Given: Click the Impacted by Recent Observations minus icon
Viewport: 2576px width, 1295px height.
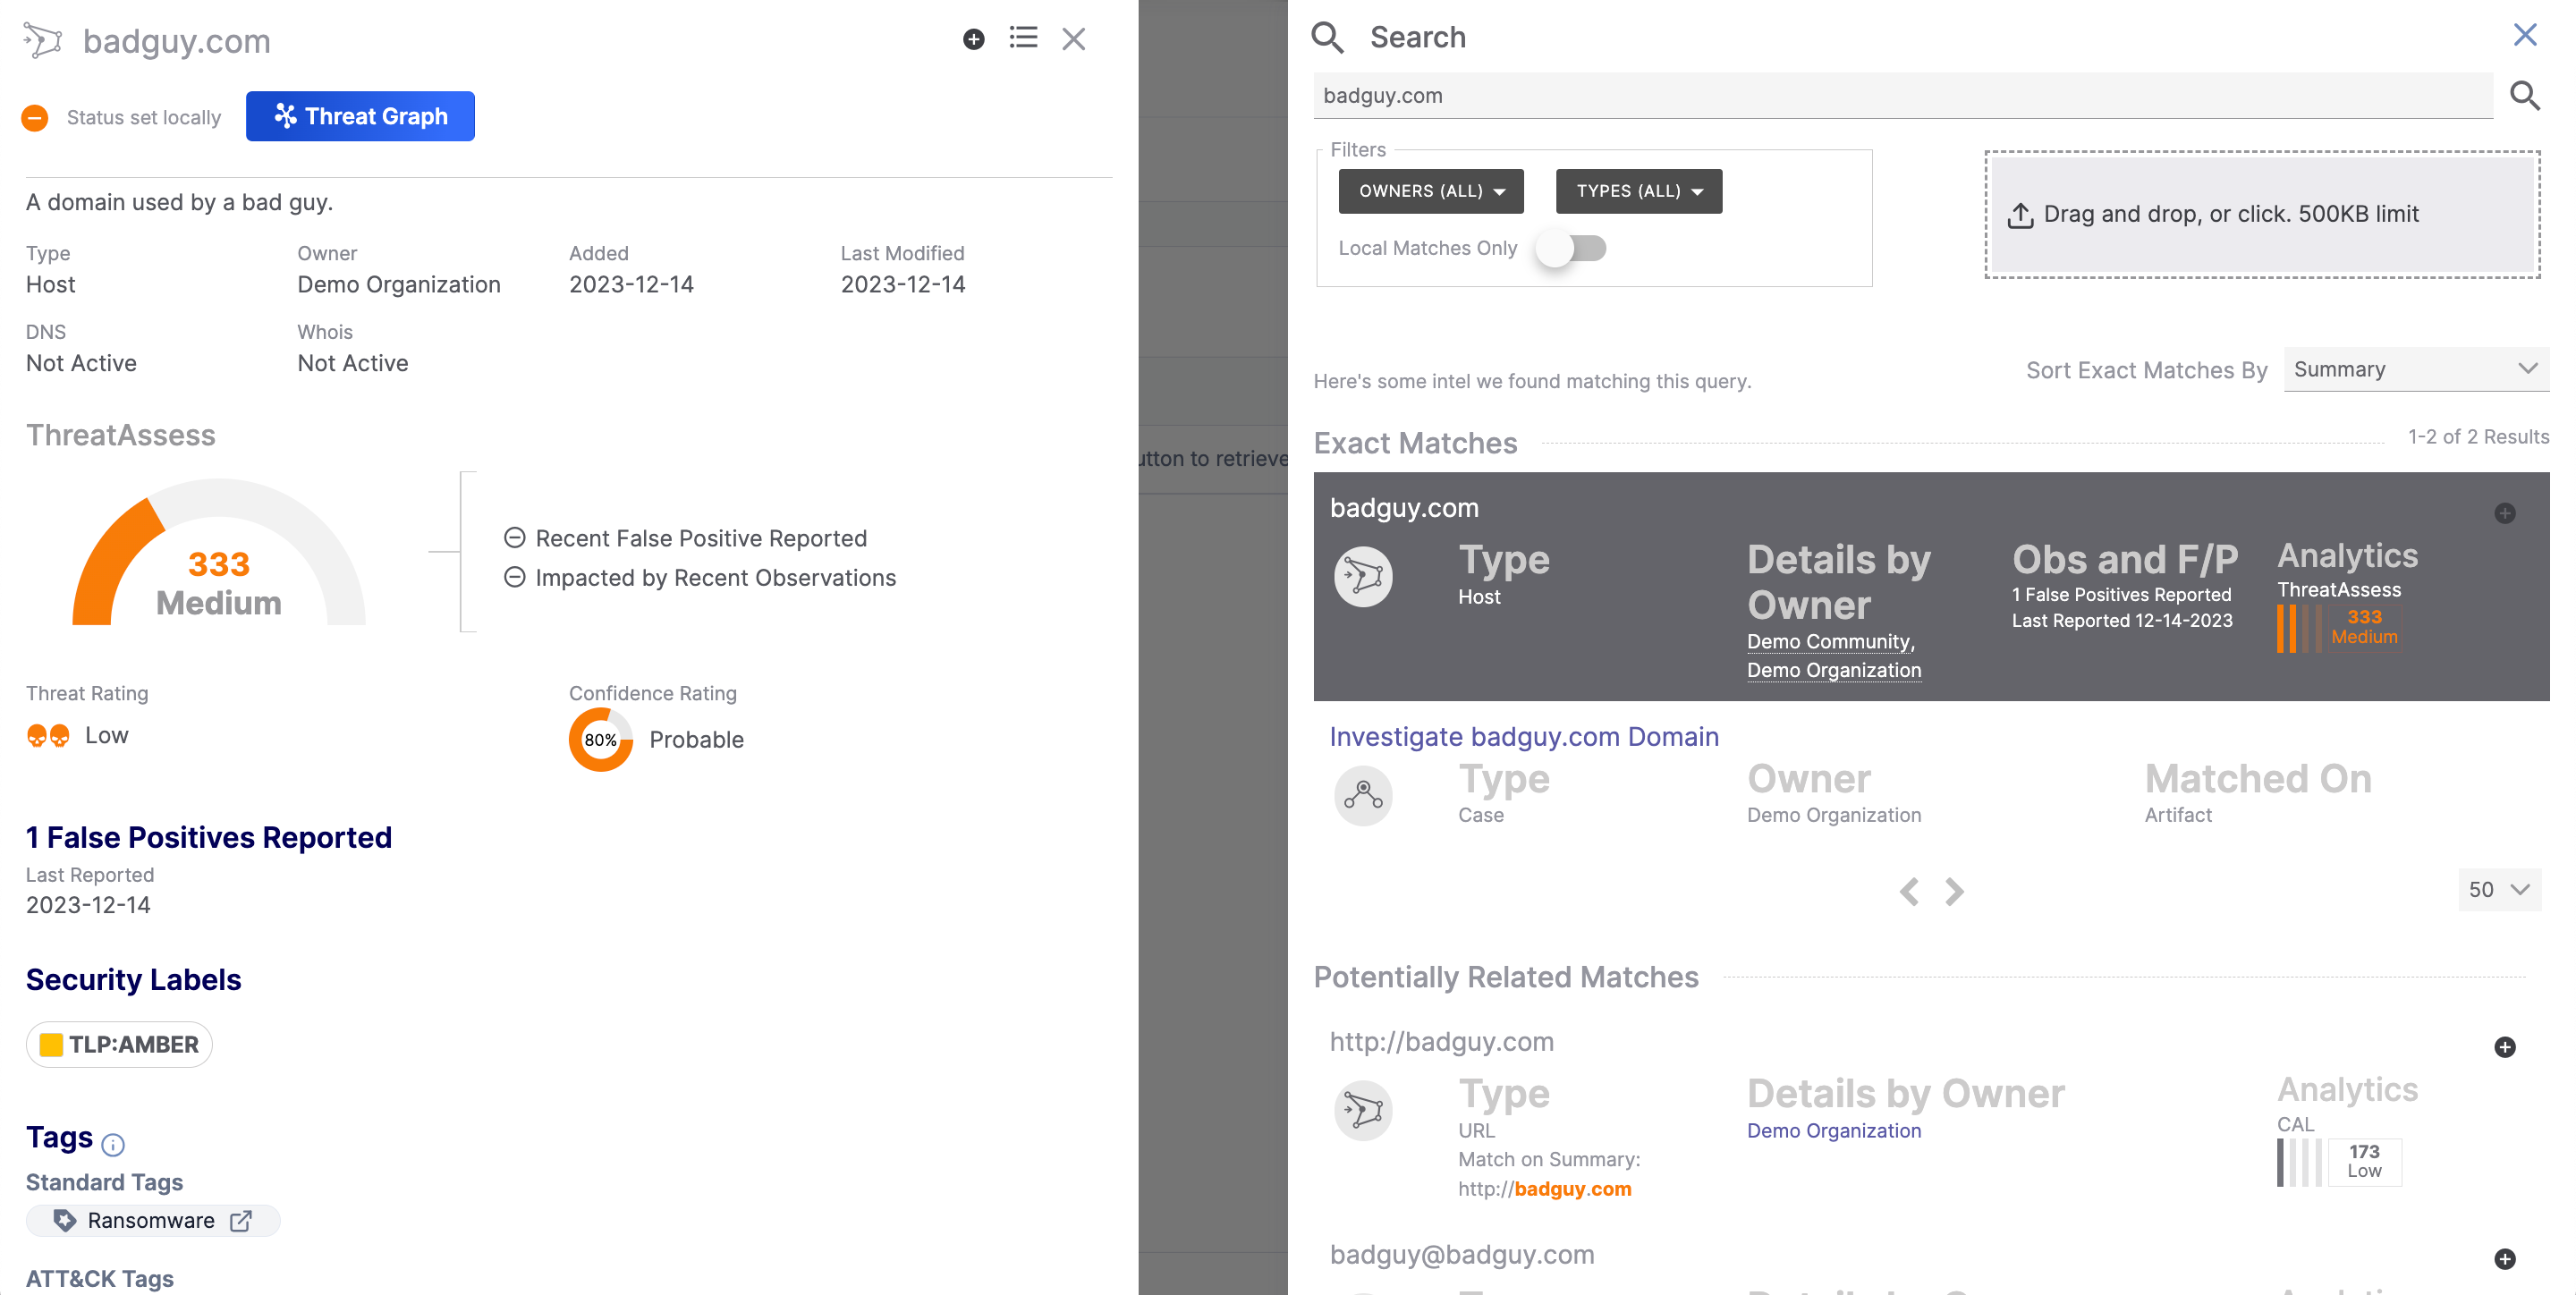Looking at the screenshot, I should click(514, 577).
